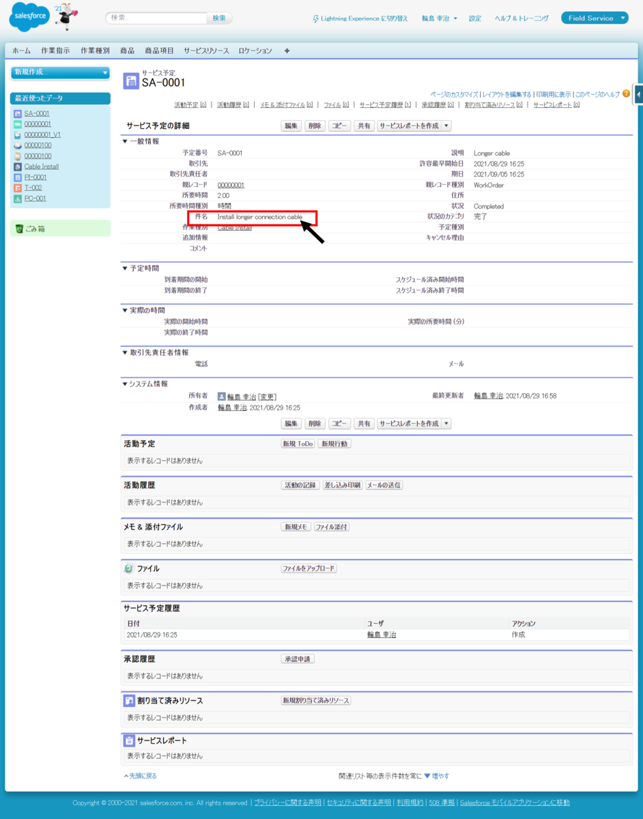Click inside the top search input field
This screenshot has width=643, height=819.
[x=157, y=18]
